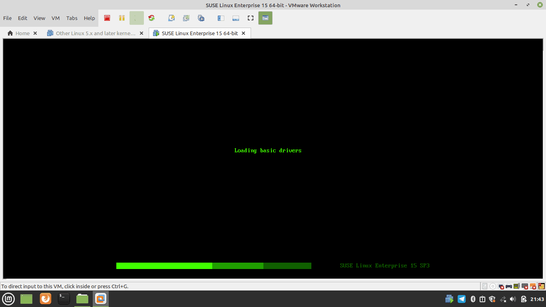Click the network connection tray icon
This screenshot has height=307, width=546.
[503, 299]
